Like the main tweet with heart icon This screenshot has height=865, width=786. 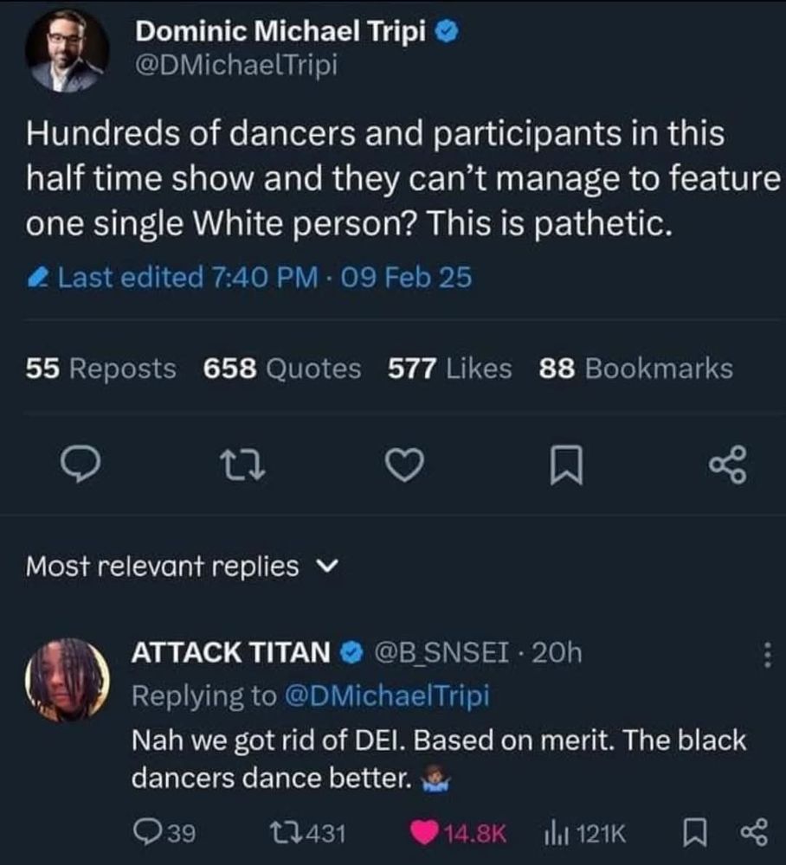click(404, 465)
